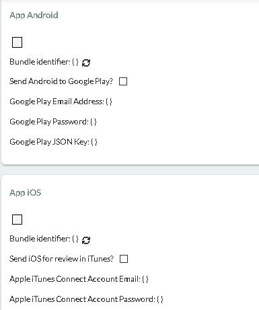
Task: Click the Apple iTunes Connect Account Email braces value
Action: [145, 279]
